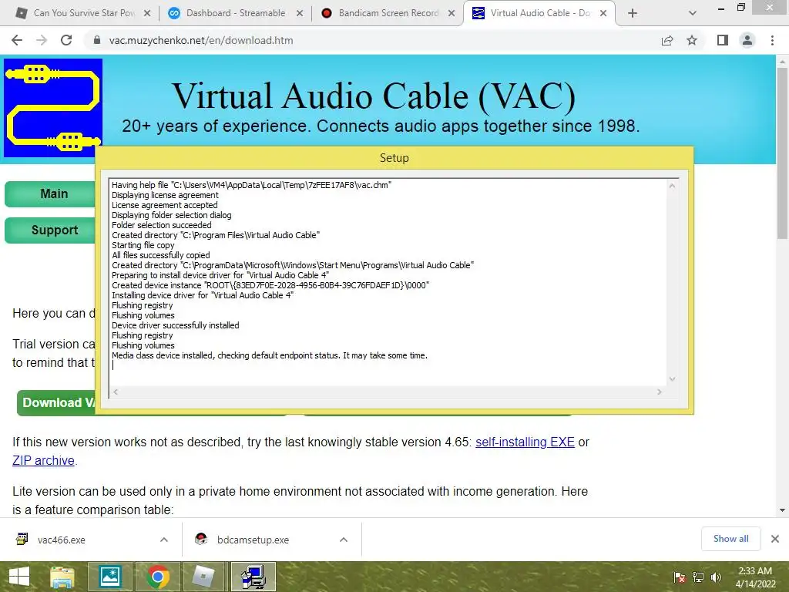Close the downloads bar
The width and height of the screenshot is (789, 592).
[775, 539]
